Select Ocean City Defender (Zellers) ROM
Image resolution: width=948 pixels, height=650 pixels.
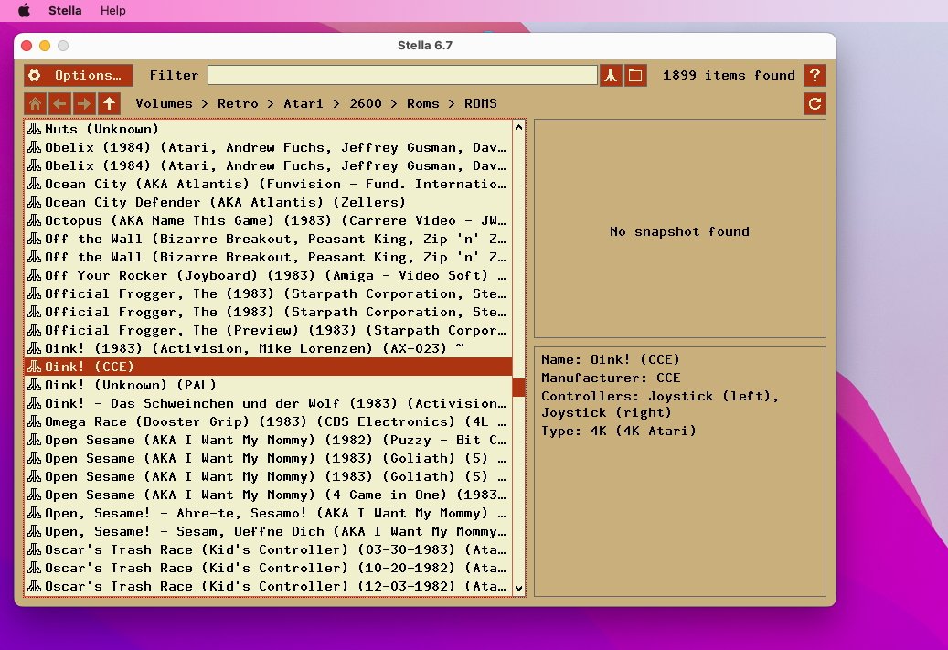pos(268,203)
